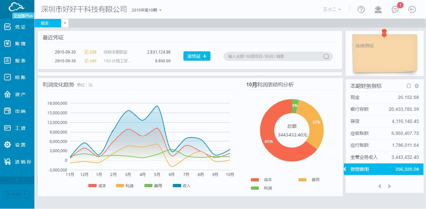
Task: Go to next page of financial indicators
Action: pyautogui.click(x=390, y=186)
